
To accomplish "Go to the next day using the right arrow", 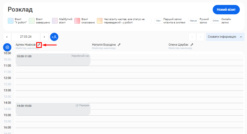I will (x=44, y=37).
